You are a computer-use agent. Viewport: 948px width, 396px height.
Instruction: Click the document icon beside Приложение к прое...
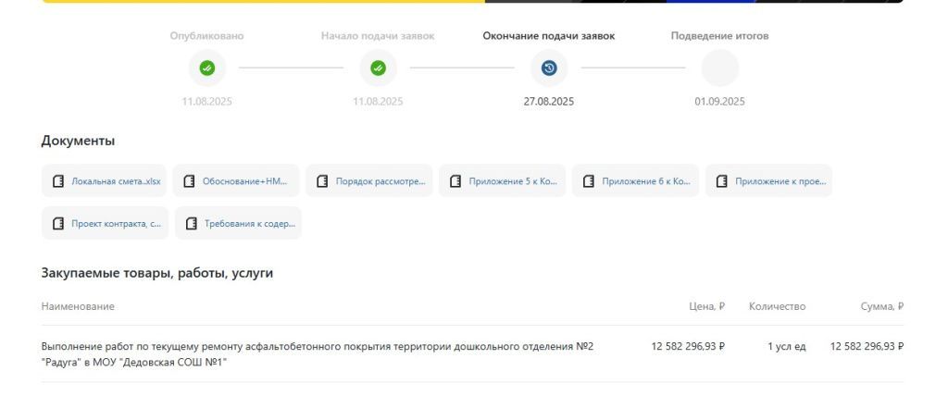tap(722, 181)
